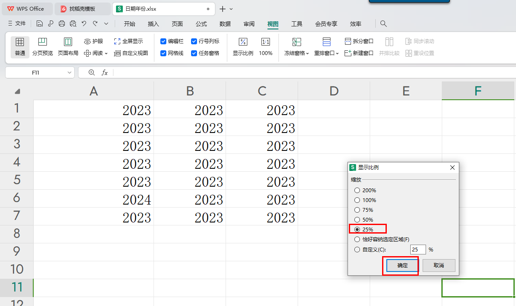Enter Full Screen display (全屏显示)
This screenshot has width=516, height=306.
click(x=128, y=41)
